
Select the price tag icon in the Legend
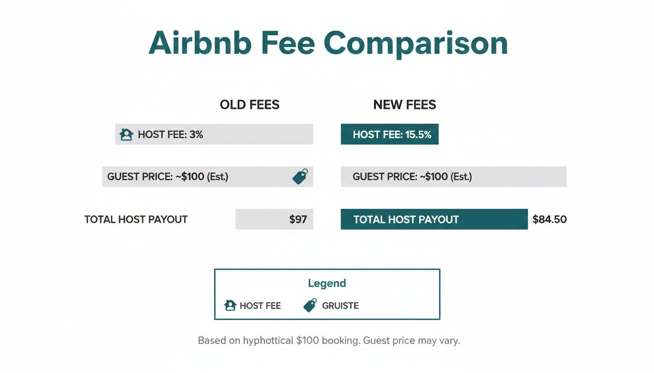pyautogui.click(x=310, y=305)
